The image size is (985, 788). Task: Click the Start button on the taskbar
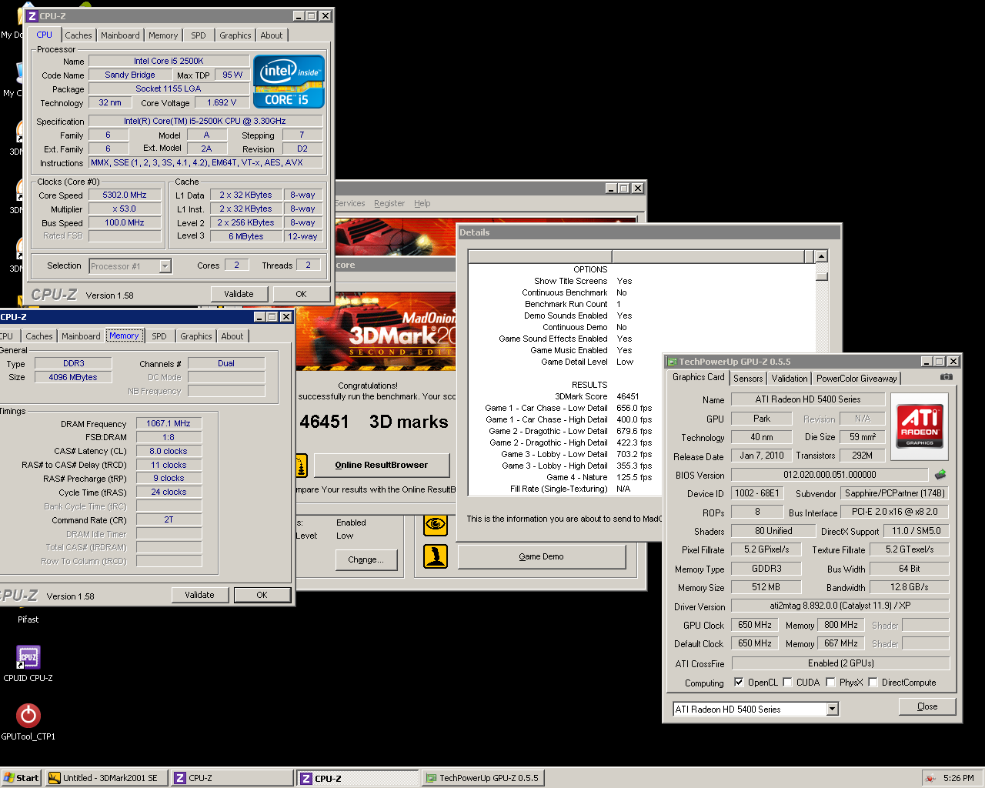click(x=22, y=778)
